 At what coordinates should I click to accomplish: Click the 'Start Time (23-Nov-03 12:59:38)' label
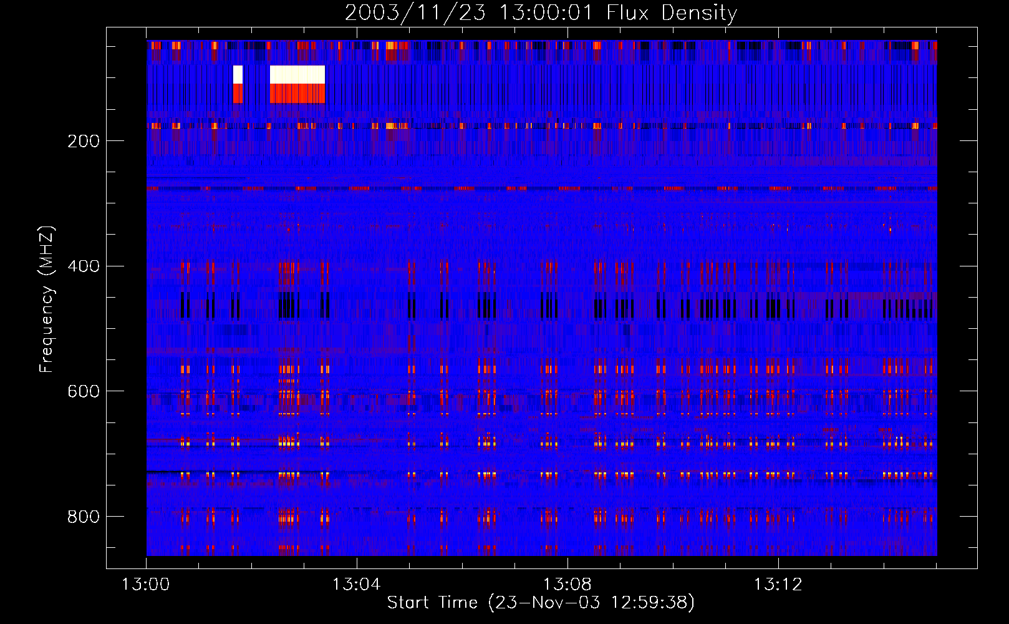(541, 603)
